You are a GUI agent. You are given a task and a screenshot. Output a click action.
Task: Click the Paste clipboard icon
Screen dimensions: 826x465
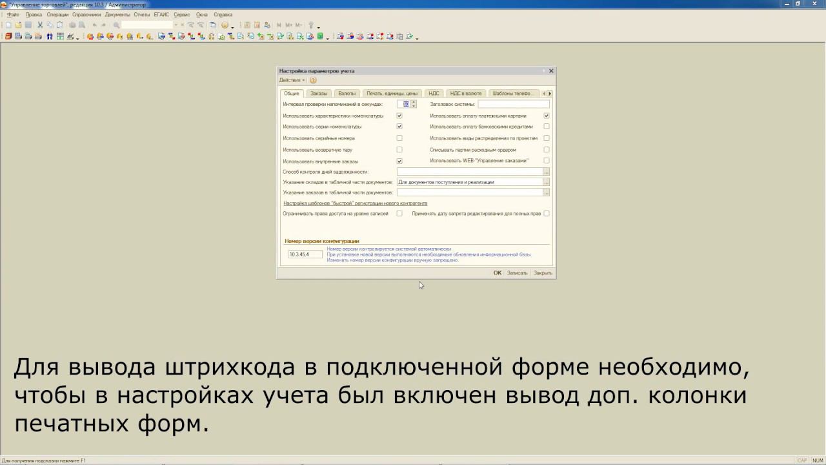[x=60, y=25]
